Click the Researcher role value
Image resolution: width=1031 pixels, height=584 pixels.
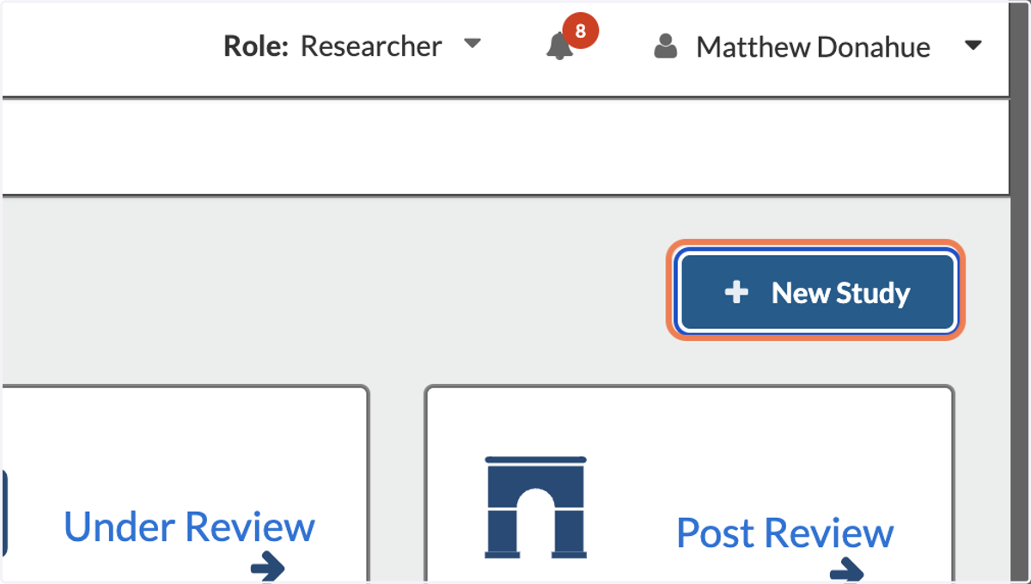[x=371, y=46]
